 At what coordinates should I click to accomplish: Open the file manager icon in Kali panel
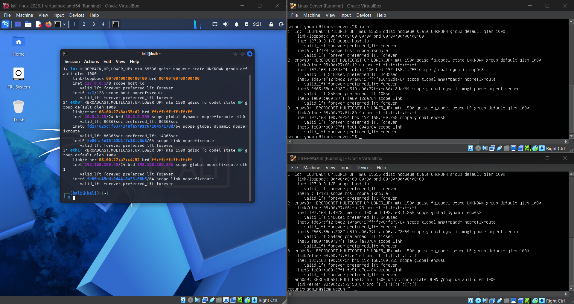(x=28, y=24)
